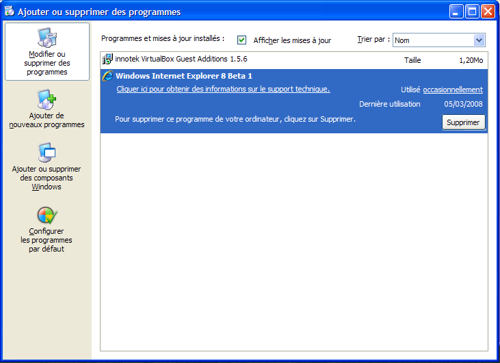This screenshot has width=500, height=363.
Task: Select the Ajouter ou supprimer des composants Windows icon
Action: [47, 152]
